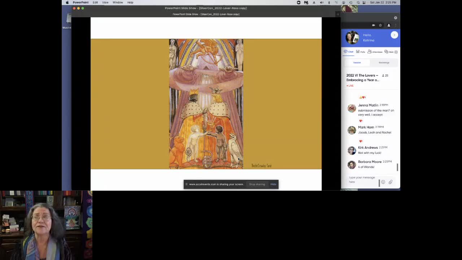Switch to the Polls tab
The width and height of the screenshot is (462, 260).
coord(361,52)
